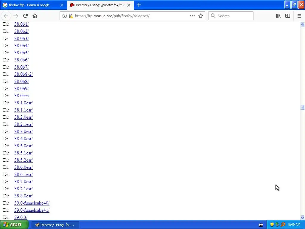Bookmark this page with star icon

click(x=201, y=16)
